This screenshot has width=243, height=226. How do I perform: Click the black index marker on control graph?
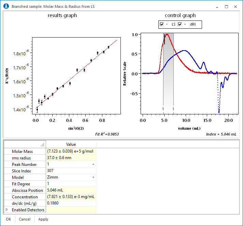pos(165,39)
